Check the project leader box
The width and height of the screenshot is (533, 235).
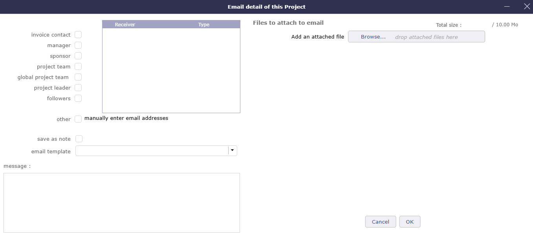(x=78, y=88)
